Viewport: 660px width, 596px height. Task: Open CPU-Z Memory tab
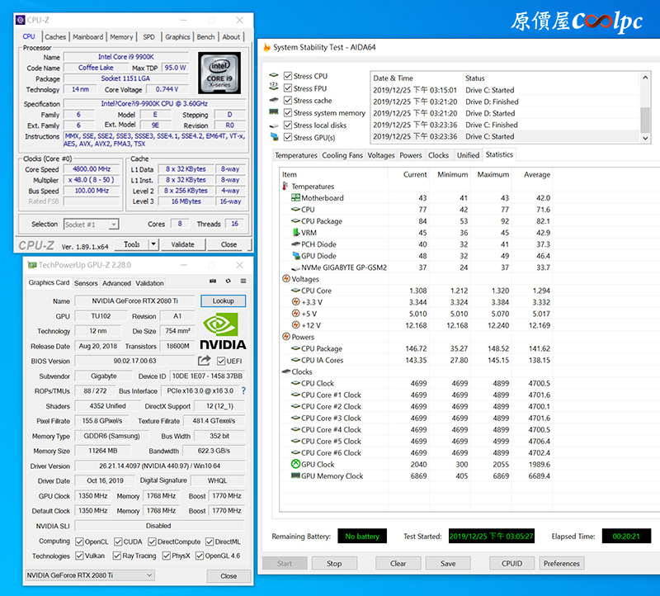121,36
